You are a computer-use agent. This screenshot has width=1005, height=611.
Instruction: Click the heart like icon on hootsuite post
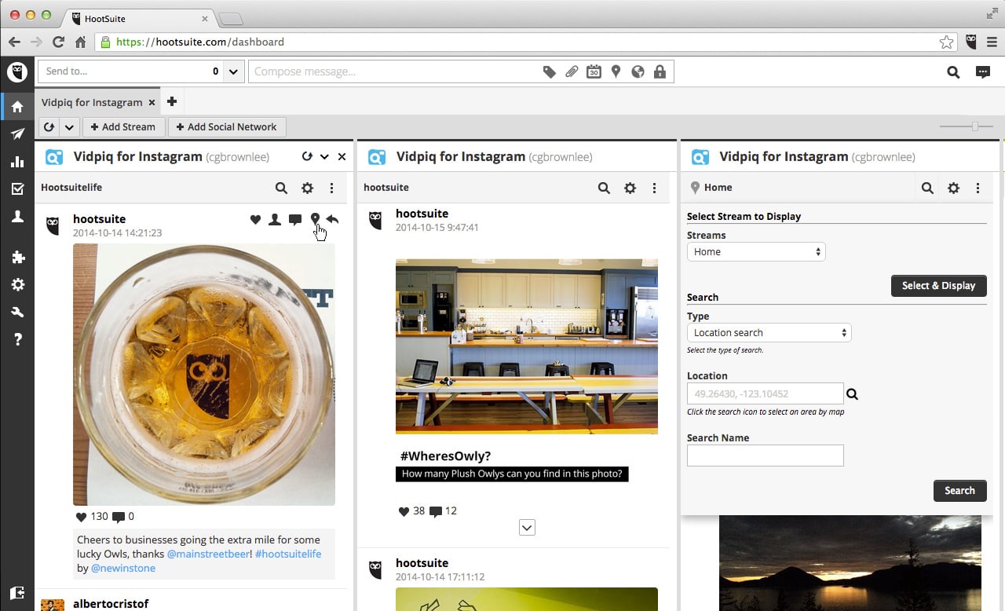coord(255,220)
